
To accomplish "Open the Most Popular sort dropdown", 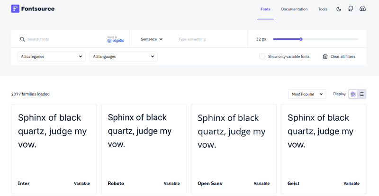I will (x=307, y=94).
